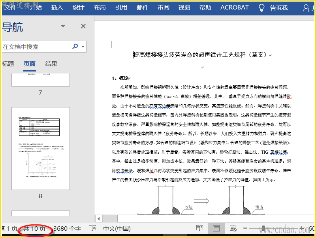Click the lightbulb Tell Me icon
The width and height of the screenshot is (316, 237).
(x=261, y=8)
